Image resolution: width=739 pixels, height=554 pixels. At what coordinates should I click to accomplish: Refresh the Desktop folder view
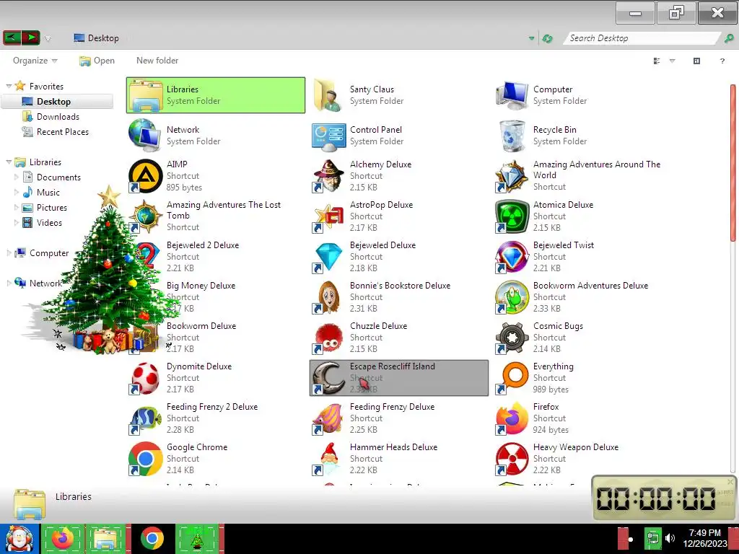coord(547,39)
